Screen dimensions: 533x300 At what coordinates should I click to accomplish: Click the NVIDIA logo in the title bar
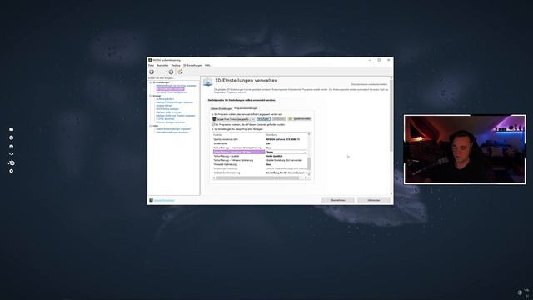[150, 60]
